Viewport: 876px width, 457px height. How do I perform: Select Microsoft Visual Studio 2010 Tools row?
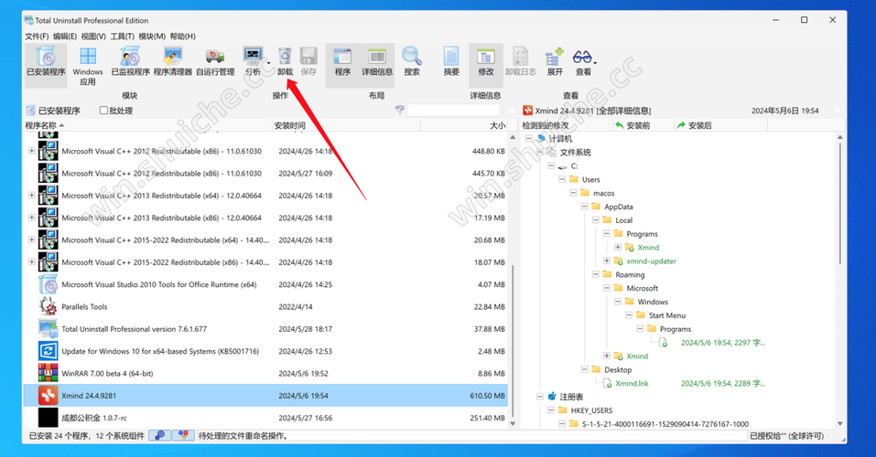[x=265, y=284]
